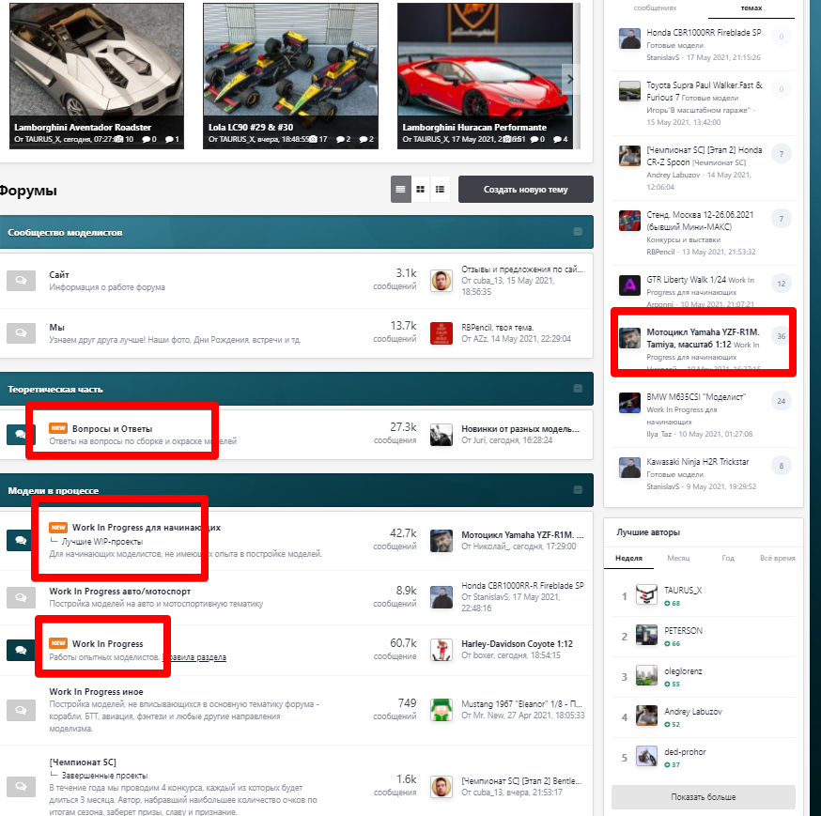
Task: Switch forums to table list view
Action: 401,189
